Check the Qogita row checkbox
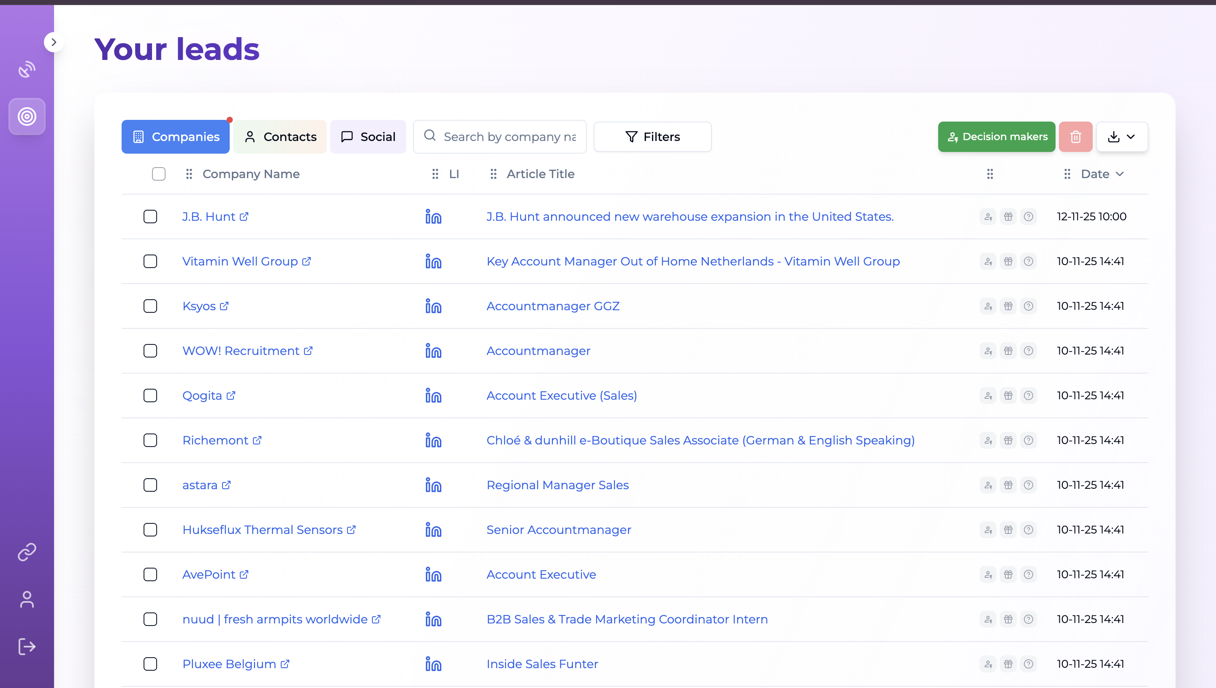This screenshot has width=1216, height=688. (x=150, y=395)
